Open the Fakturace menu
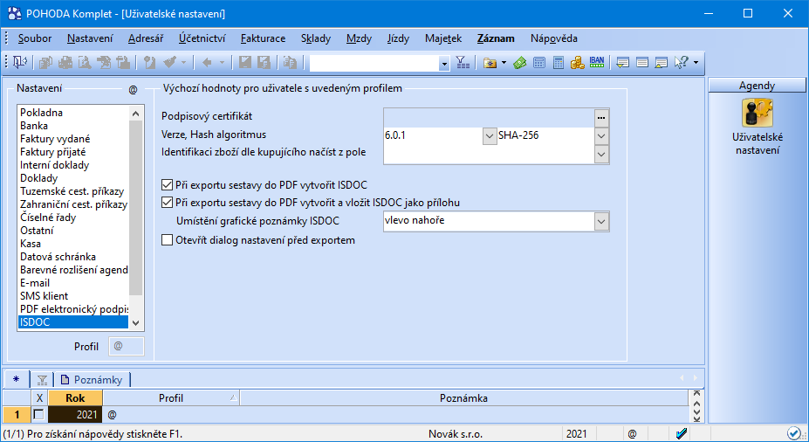809x442 pixels. click(x=264, y=38)
